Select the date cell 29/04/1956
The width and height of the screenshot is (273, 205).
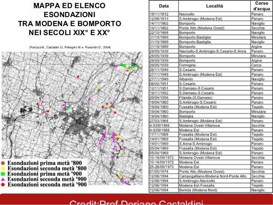pos(163,98)
